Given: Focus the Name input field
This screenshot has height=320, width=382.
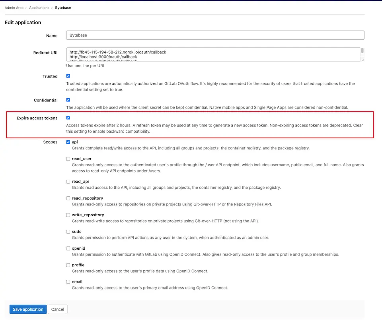Looking at the screenshot, I should tap(215, 35).
